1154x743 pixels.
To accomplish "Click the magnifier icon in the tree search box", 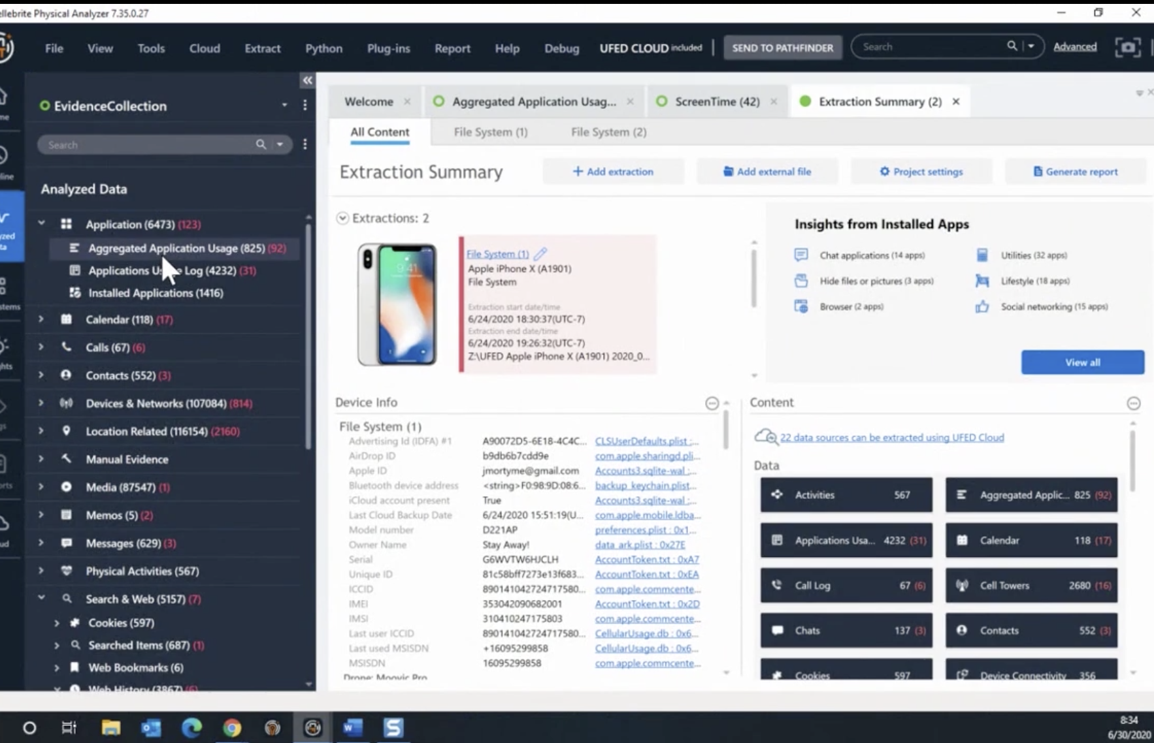I will [261, 144].
